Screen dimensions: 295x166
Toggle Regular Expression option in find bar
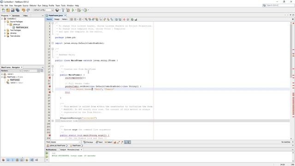coord(122,142)
